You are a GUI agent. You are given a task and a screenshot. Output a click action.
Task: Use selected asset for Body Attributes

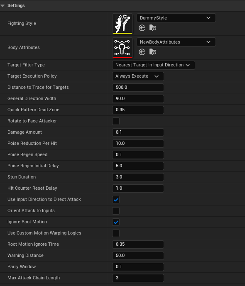tap(142, 52)
